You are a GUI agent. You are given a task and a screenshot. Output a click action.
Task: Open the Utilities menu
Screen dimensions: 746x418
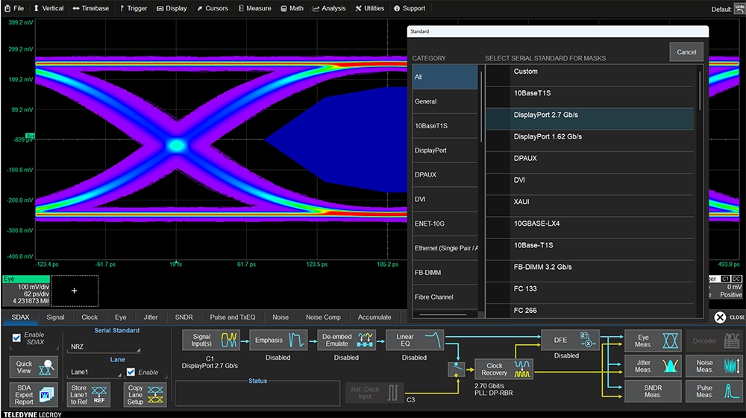[370, 8]
